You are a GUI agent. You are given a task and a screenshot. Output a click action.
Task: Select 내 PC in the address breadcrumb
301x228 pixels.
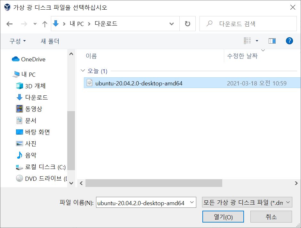click(x=77, y=24)
